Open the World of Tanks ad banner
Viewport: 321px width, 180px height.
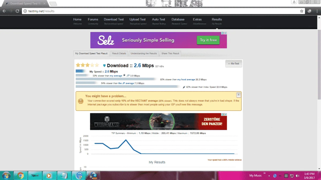158,122
